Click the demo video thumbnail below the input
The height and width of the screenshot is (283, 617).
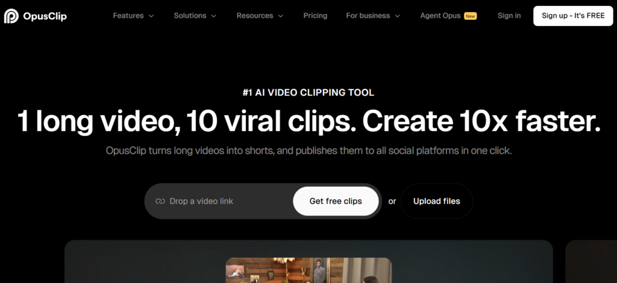[x=308, y=270]
